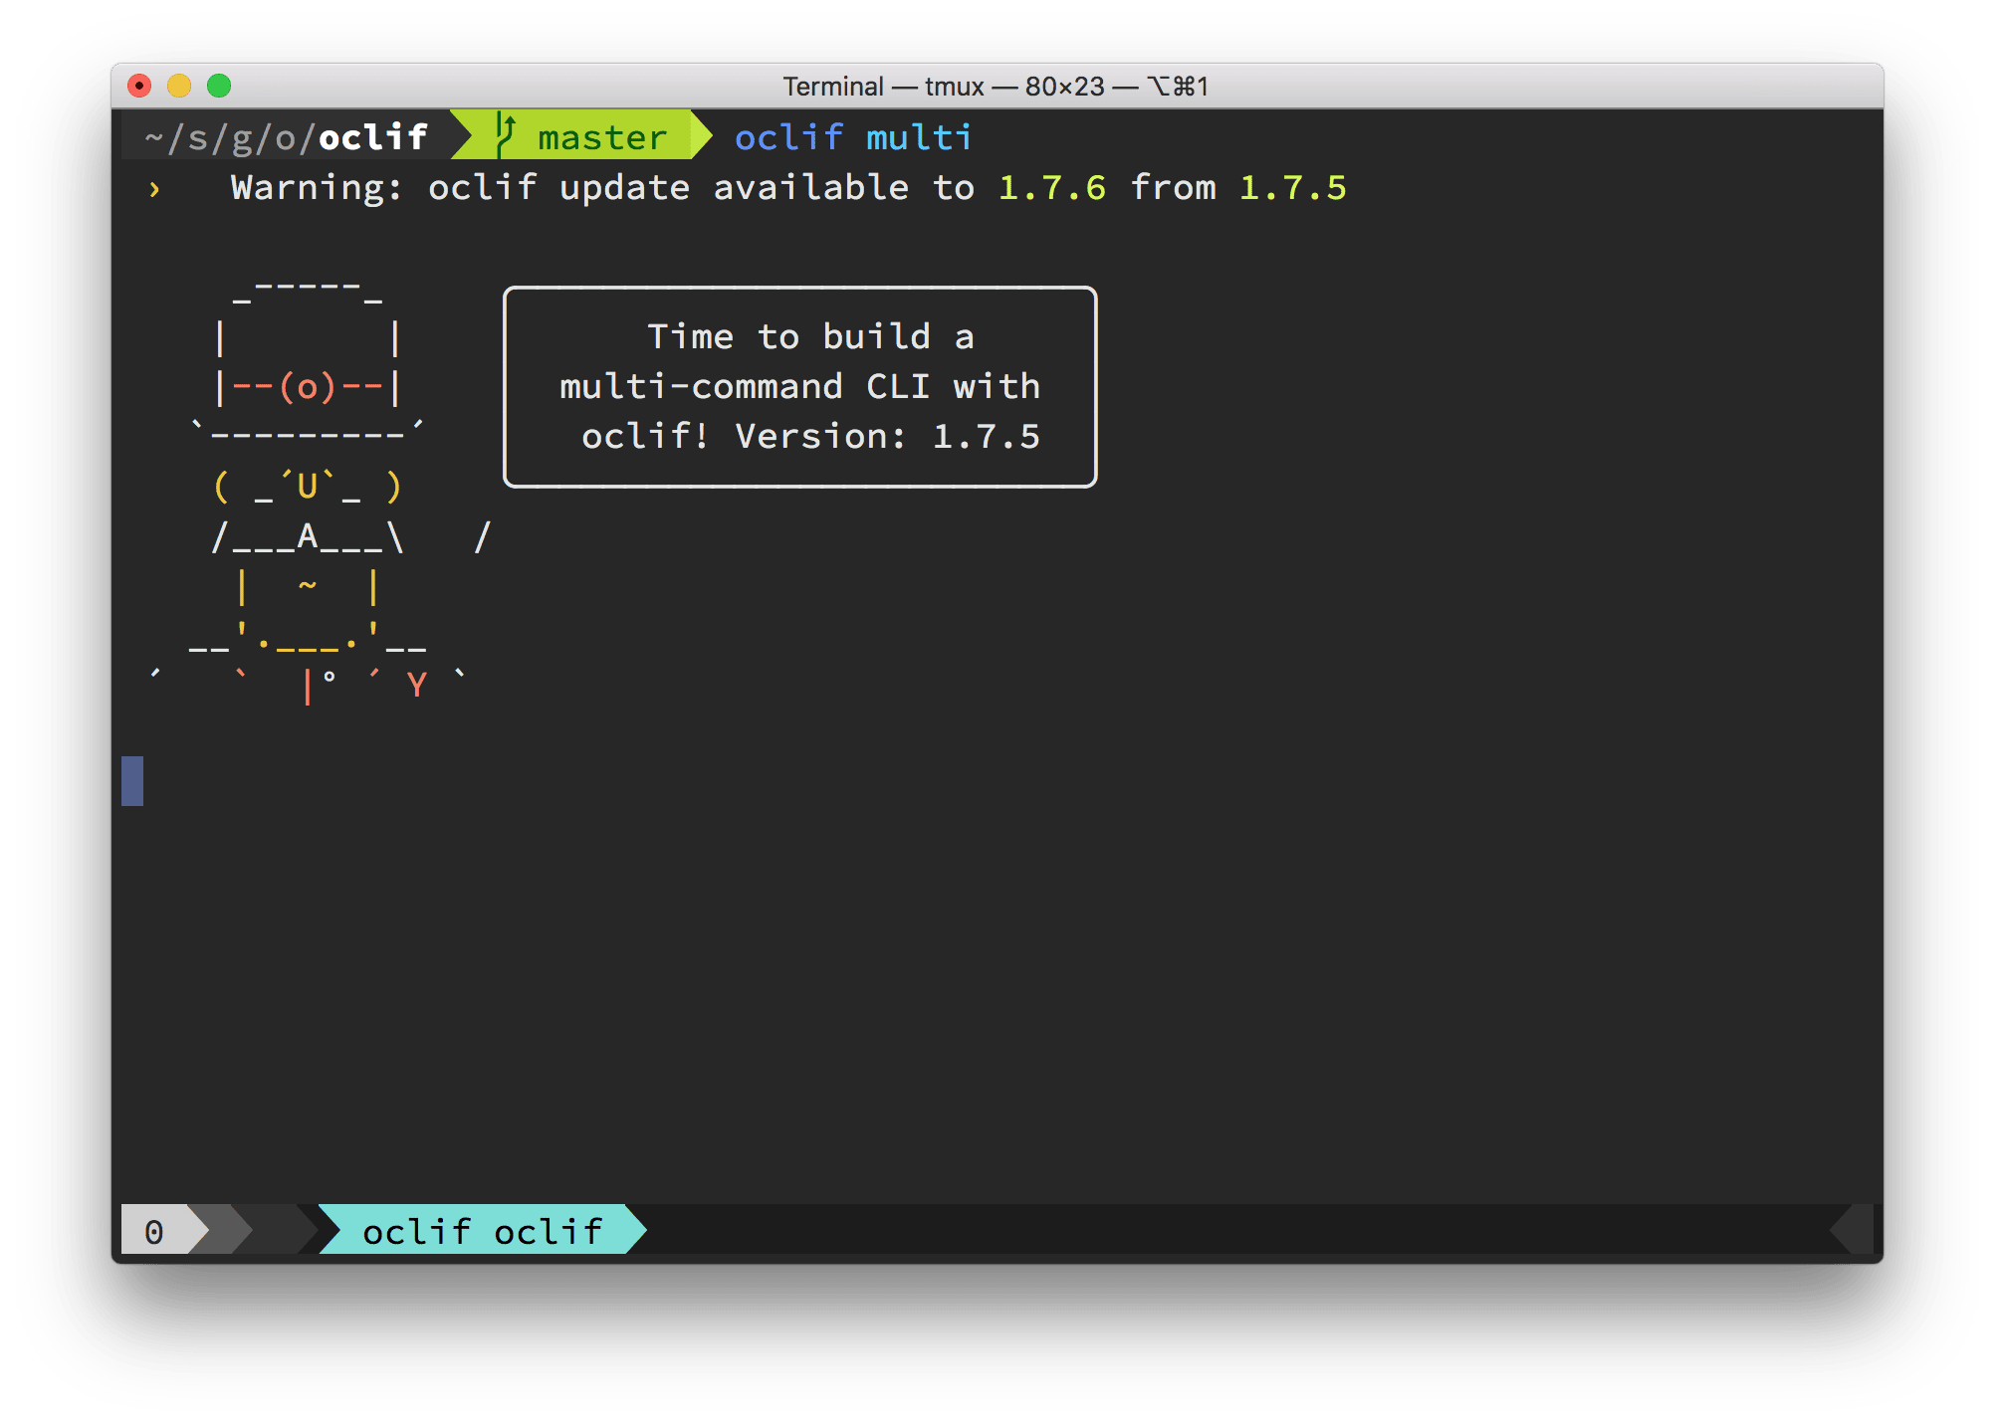Click the git branch icon in the prompt

(504, 136)
